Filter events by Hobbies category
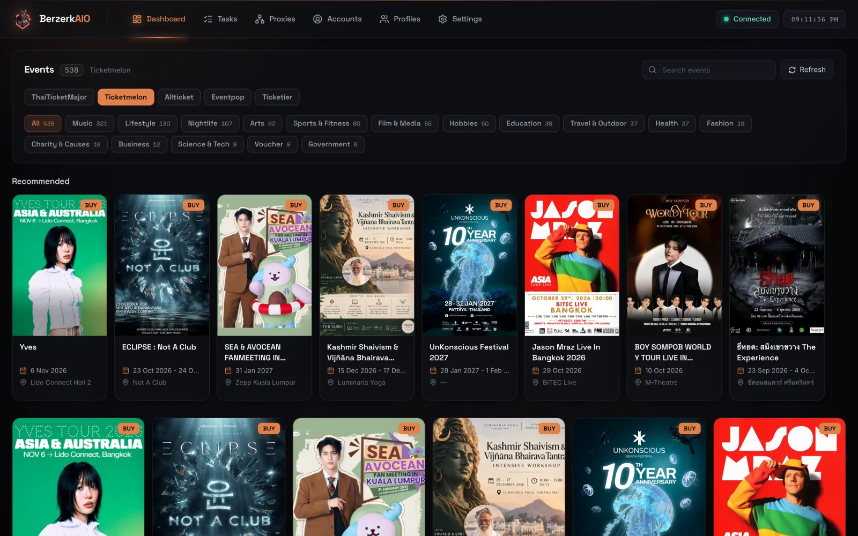The image size is (858, 536). (469, 123)
